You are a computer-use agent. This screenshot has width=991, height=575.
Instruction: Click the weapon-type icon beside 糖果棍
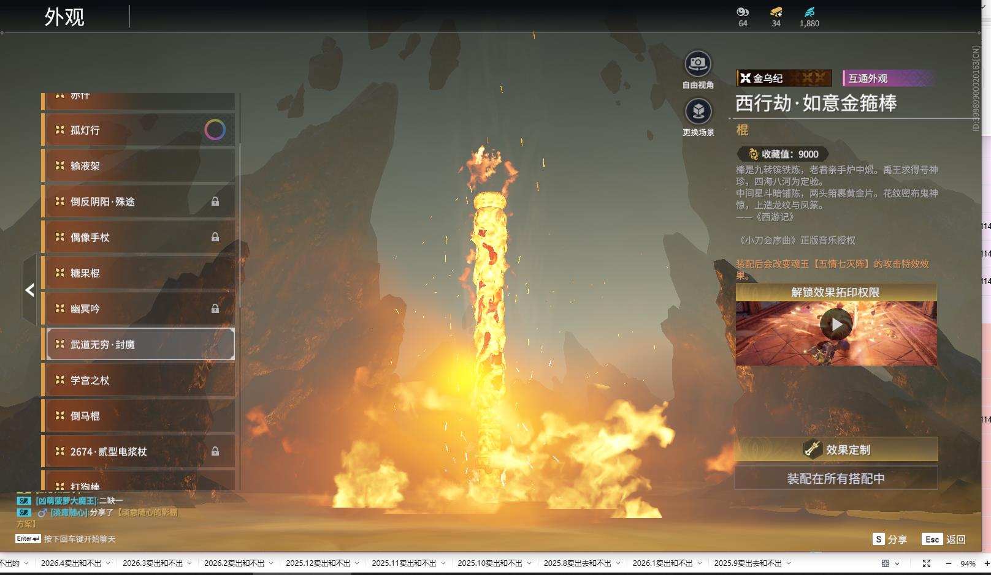coord(60,272)
